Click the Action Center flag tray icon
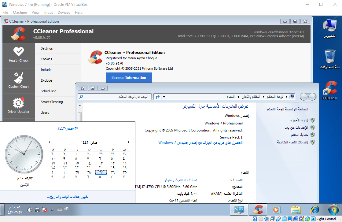This screenshot has height=222, width=342. coord(45,210)
